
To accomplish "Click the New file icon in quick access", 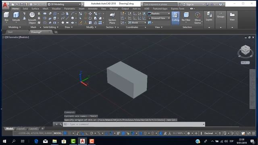I will (x=13, y=4).
